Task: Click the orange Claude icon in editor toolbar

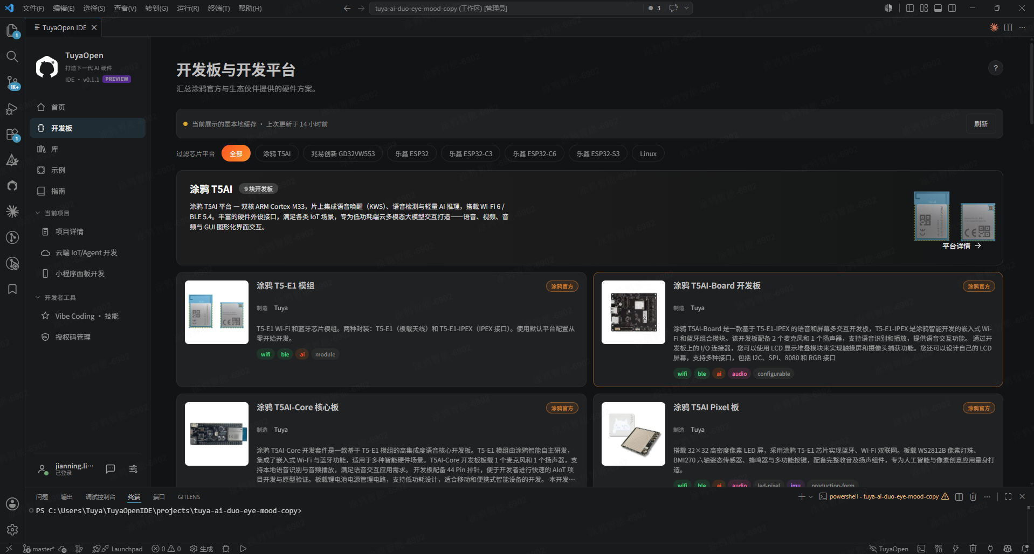Action: (x=994, y=27)
